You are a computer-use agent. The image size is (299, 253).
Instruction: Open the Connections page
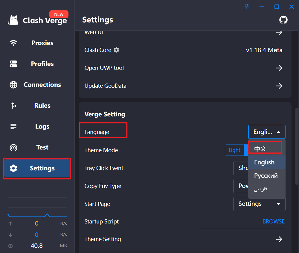[42, 85]
